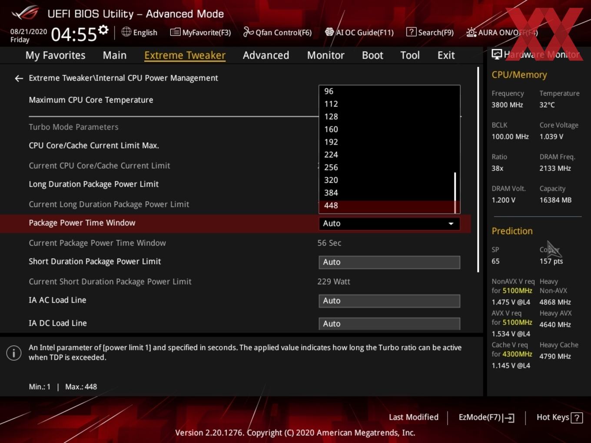The image size is (591, 443).
Task: Open the Tool tab
Action: click(410, 55)
